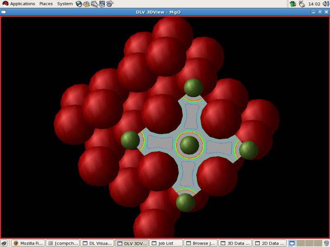Select the last workspace in switcher
The image size is (330, 247).
pos(318,243)
